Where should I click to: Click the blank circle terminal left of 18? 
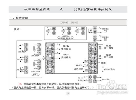[48, 58]
